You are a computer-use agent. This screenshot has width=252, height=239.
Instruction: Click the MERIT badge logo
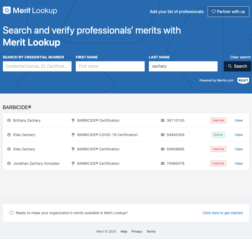click(x=243, y=80)
